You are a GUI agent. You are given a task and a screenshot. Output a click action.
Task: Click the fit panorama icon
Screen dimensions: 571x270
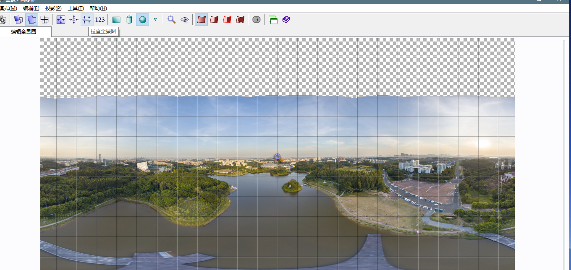pyautogui.click(x=61, y=20)
